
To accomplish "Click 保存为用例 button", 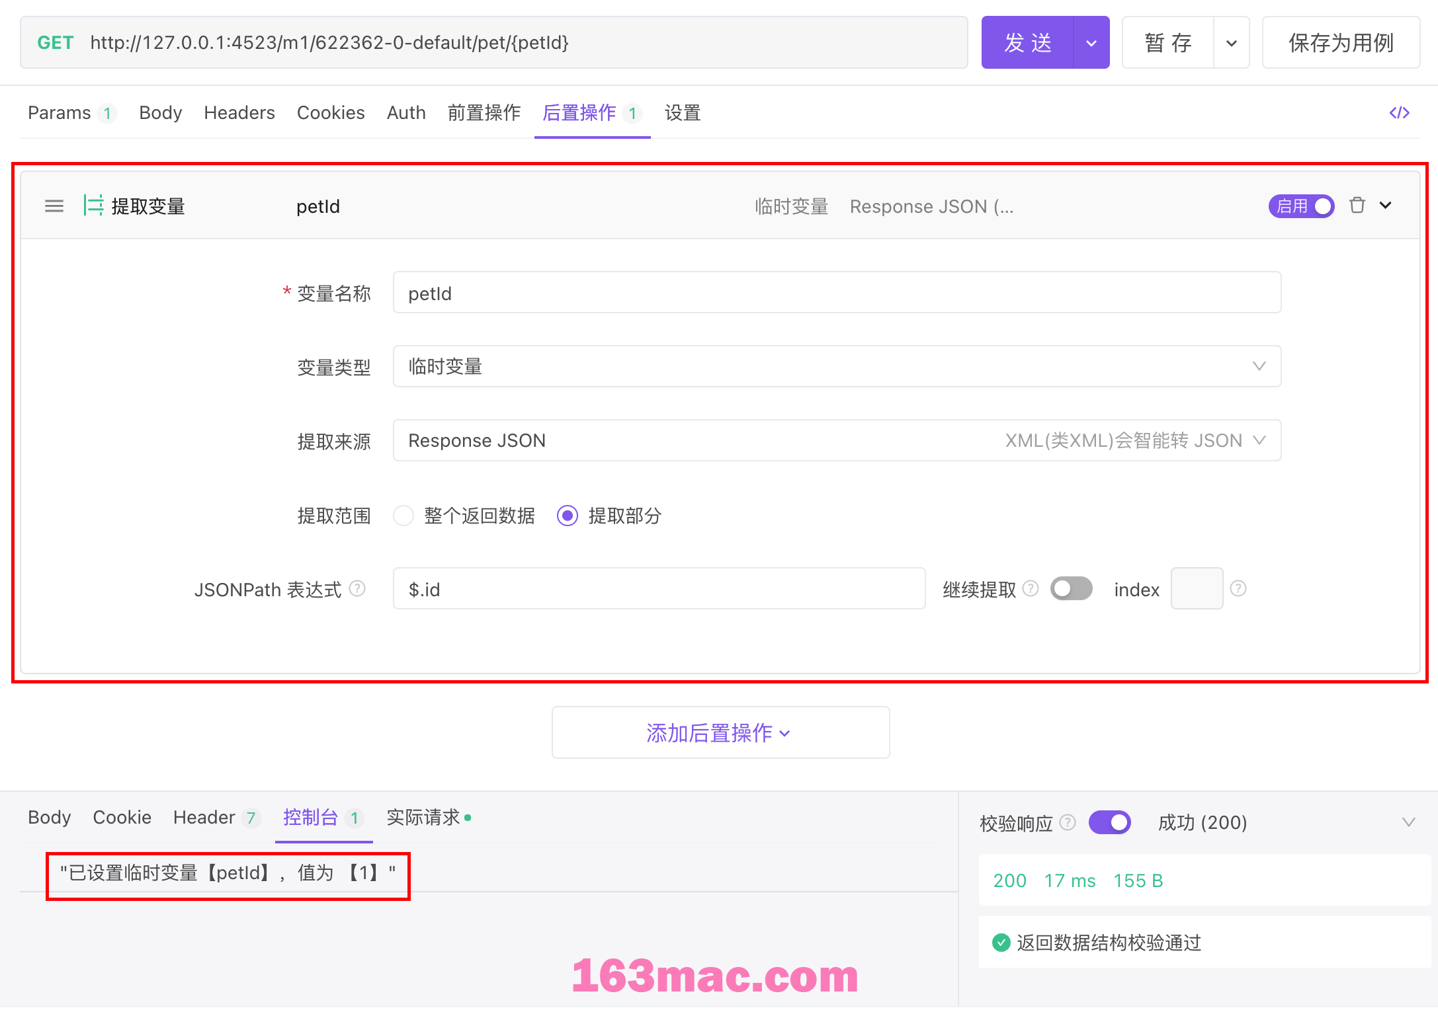I will coord(1341,43).
